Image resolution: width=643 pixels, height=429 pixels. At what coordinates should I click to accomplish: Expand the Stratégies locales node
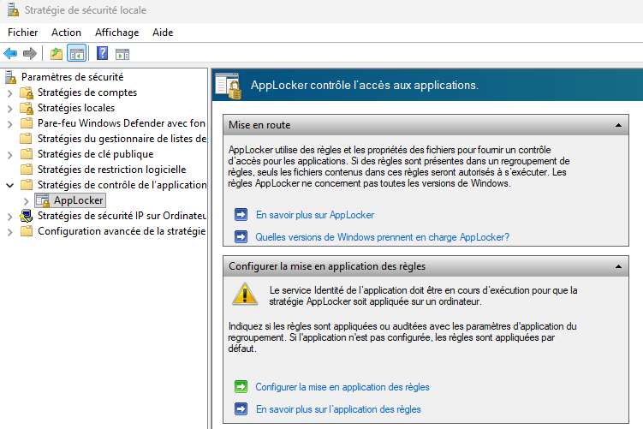[9, 109]
